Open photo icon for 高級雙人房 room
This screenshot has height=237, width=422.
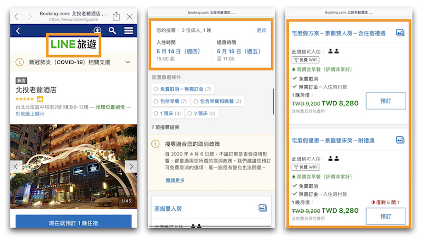pyautogui.click(x=263, y=208)
